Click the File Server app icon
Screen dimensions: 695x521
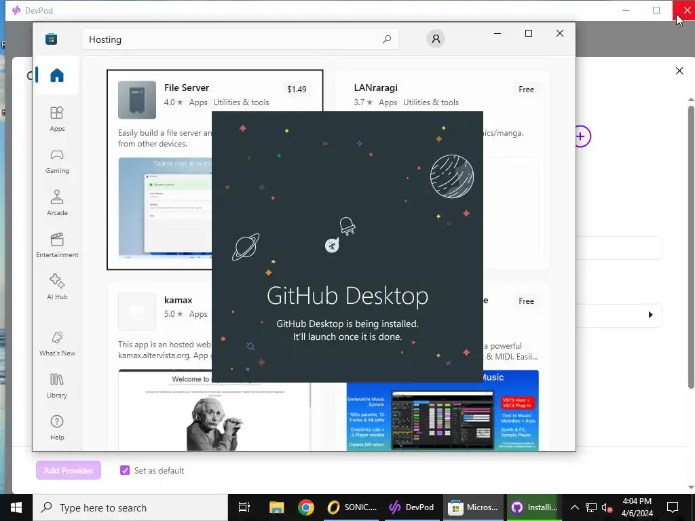point(137,100)
